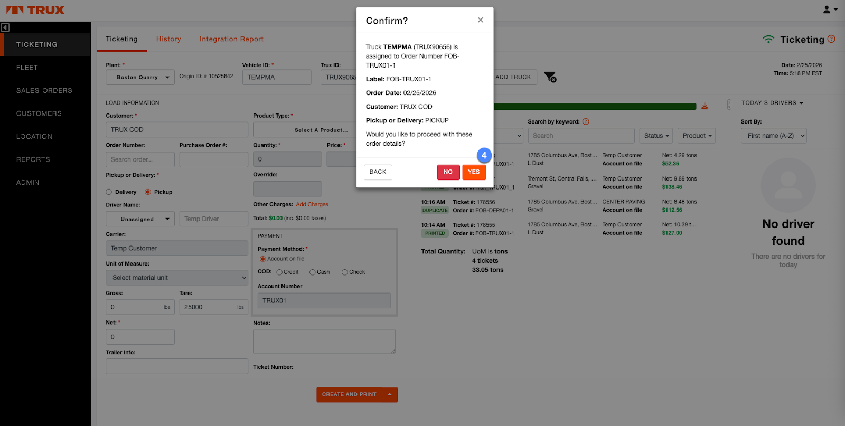
Task: Click the green wifi connectivity icon
Action: pos(768,40)
